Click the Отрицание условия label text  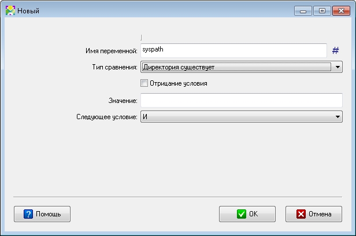179,83
